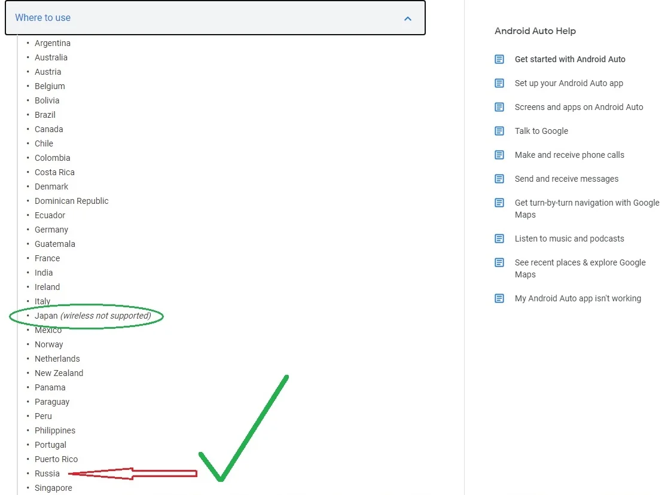Viewport: 665px width, 495px height.
Task: Click Panama in the country list
Action: click(50, 388)
